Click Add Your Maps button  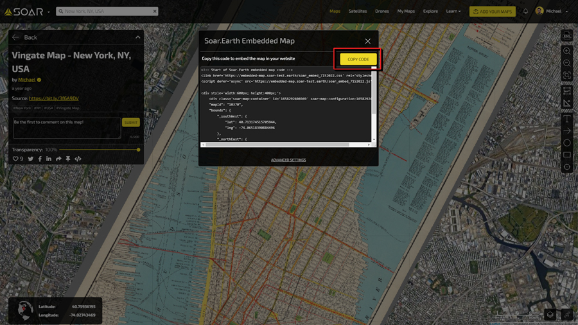point(492,12)
